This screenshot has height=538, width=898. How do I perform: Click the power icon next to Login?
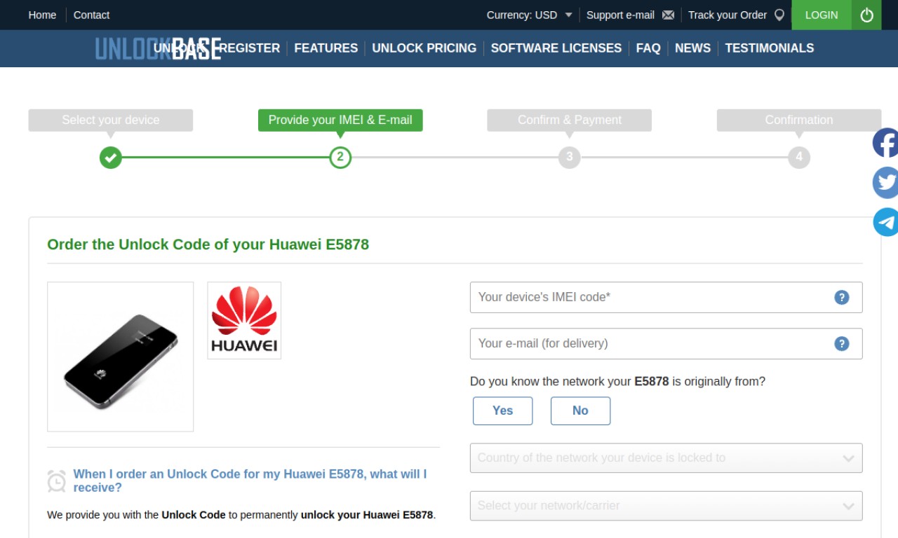click(x=866, y=15)
